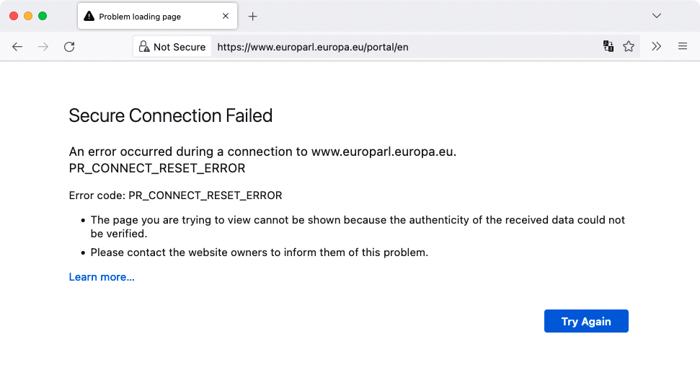The height and width of the screenshot is (378, 700).
Task: Bookmark this page with the star
Action: (629, 46)
